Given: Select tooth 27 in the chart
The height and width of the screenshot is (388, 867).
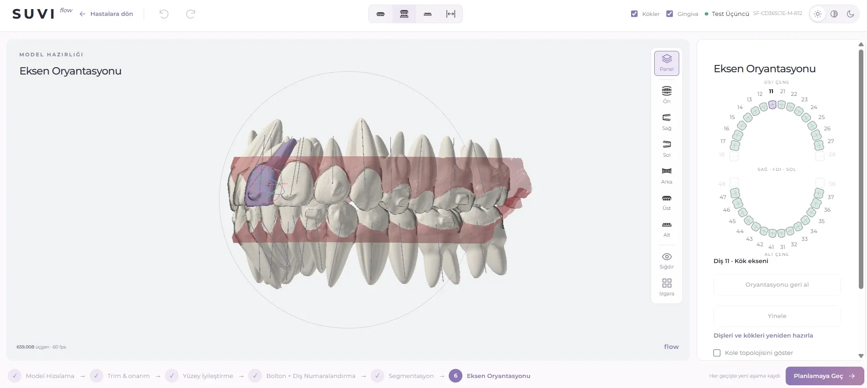Looking at the screenshot, I should tap(819, 145).
